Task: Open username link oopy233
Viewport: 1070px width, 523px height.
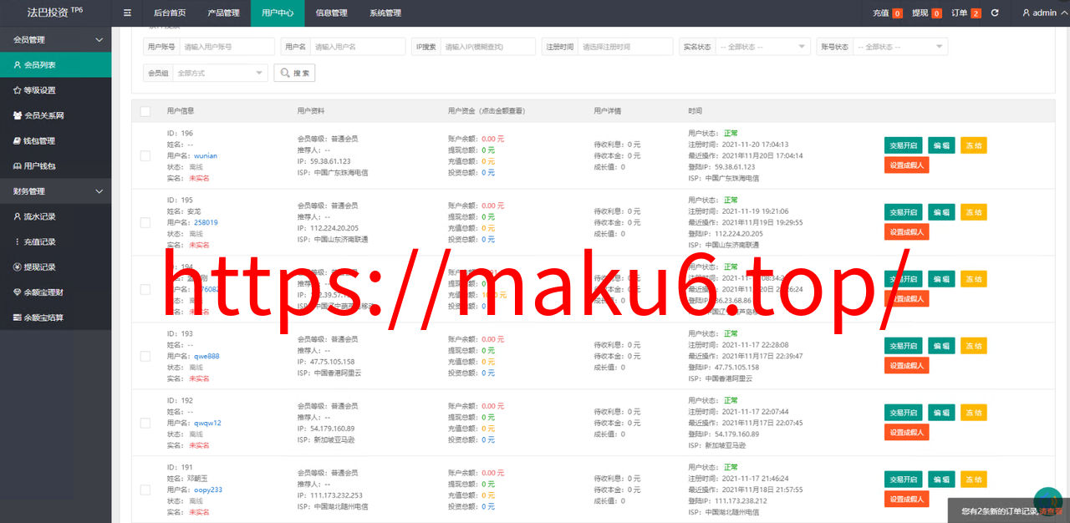Action: click(208, 490)
